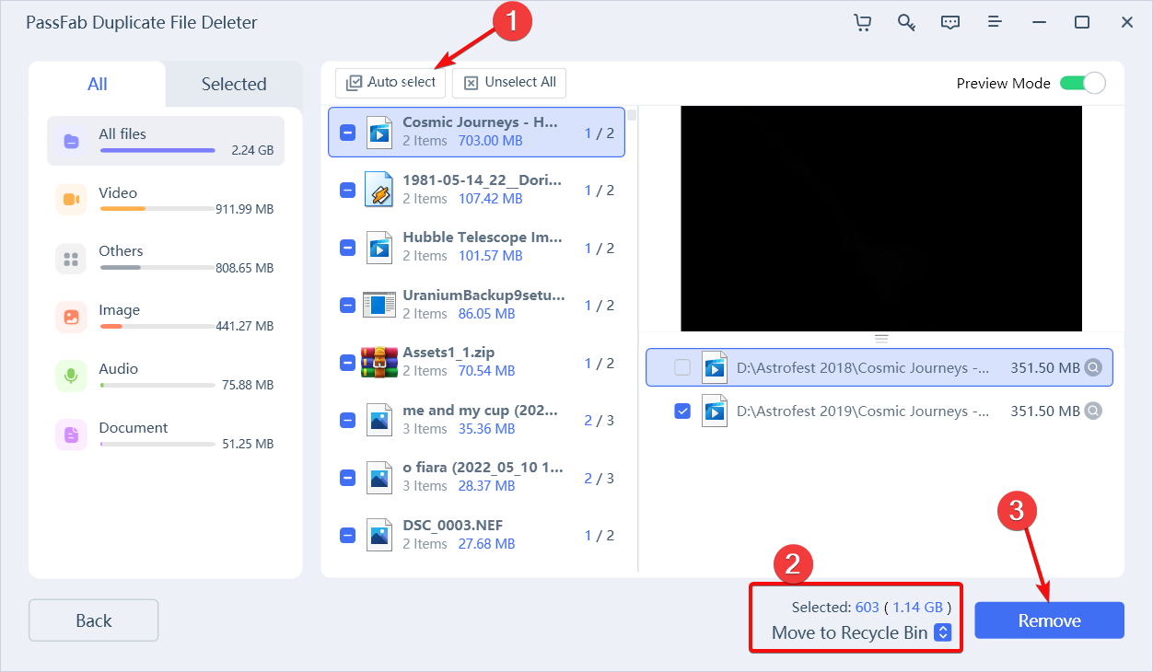The height and width of the screenshot is (672, 1153).
Task: Click the gray Others category icon
Action: 71,259
